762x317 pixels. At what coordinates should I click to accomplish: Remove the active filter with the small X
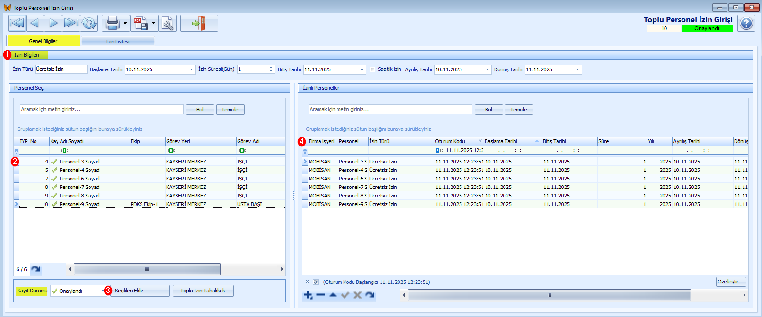pyautogui.click(x=307, y=282)
